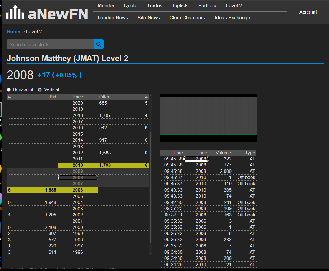Click the 09:34:29 trade at 2010
The width and height of the screenshot is (329, 271).
click(x=208, y=265)
